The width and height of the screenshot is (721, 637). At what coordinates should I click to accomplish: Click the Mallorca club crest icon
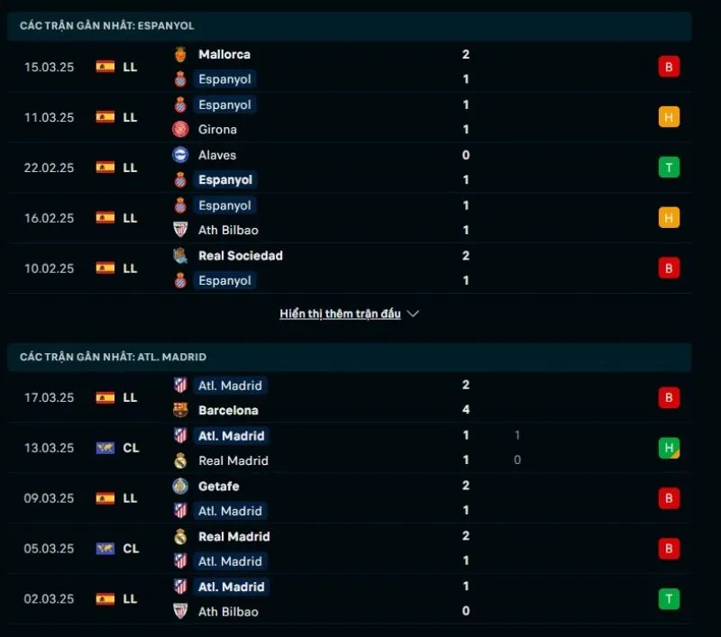(x=180, y=54)
